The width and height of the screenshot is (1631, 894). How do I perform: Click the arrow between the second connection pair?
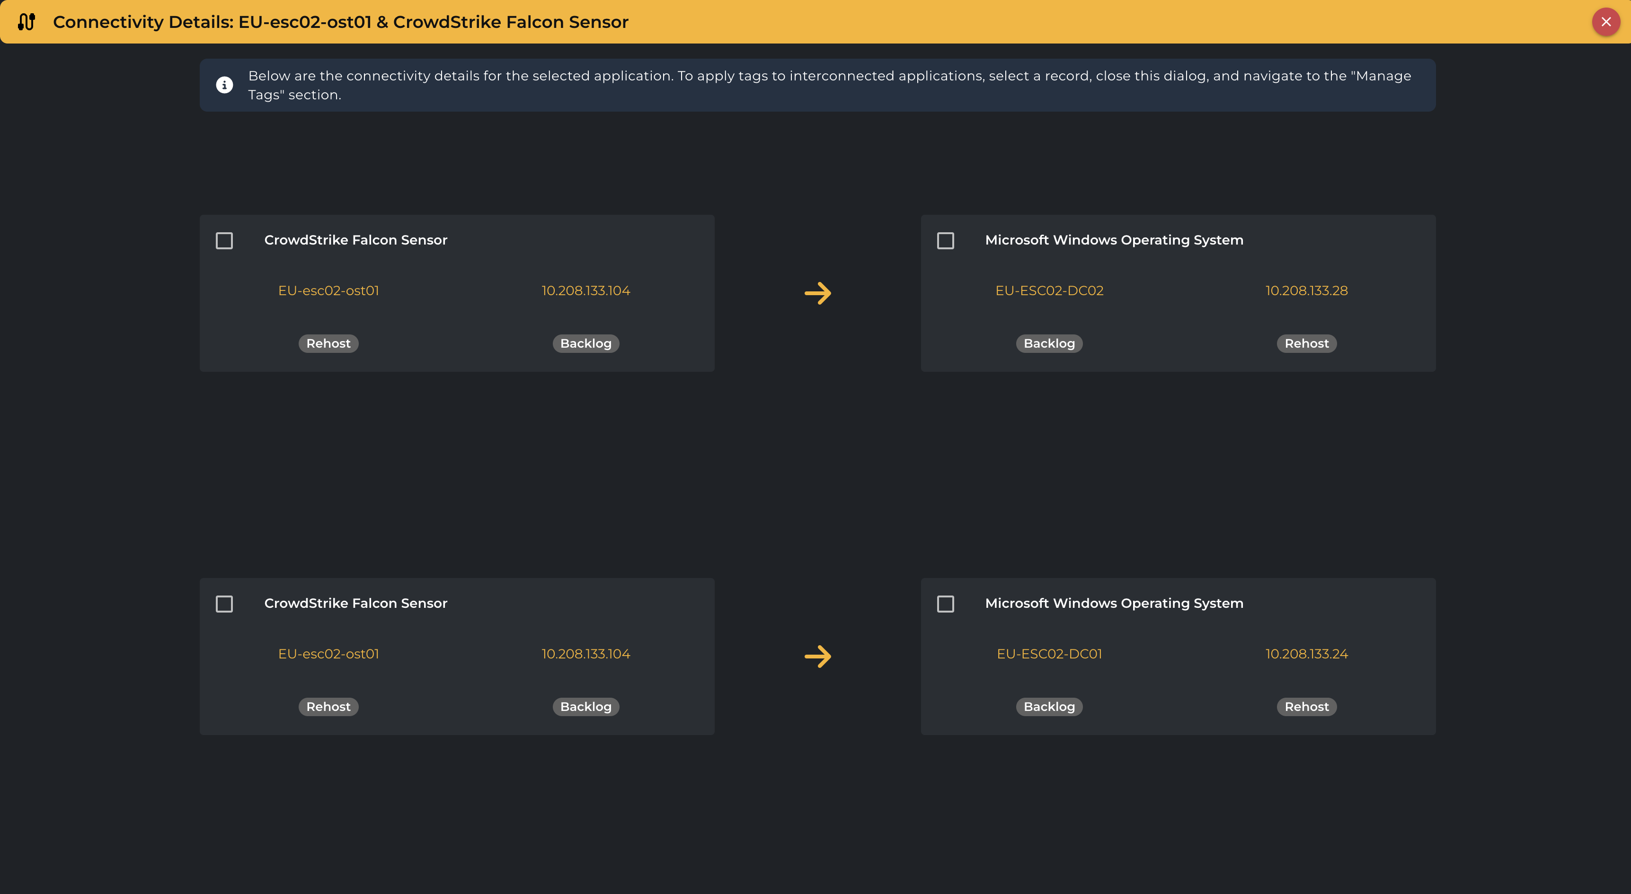817,656
